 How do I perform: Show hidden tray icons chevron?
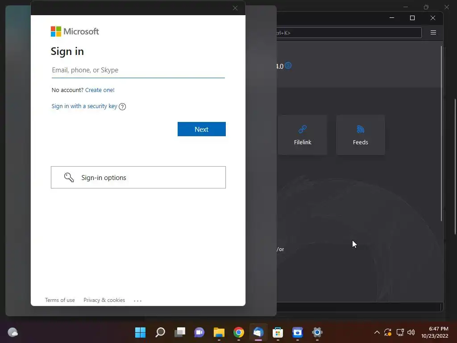[377, 332]
